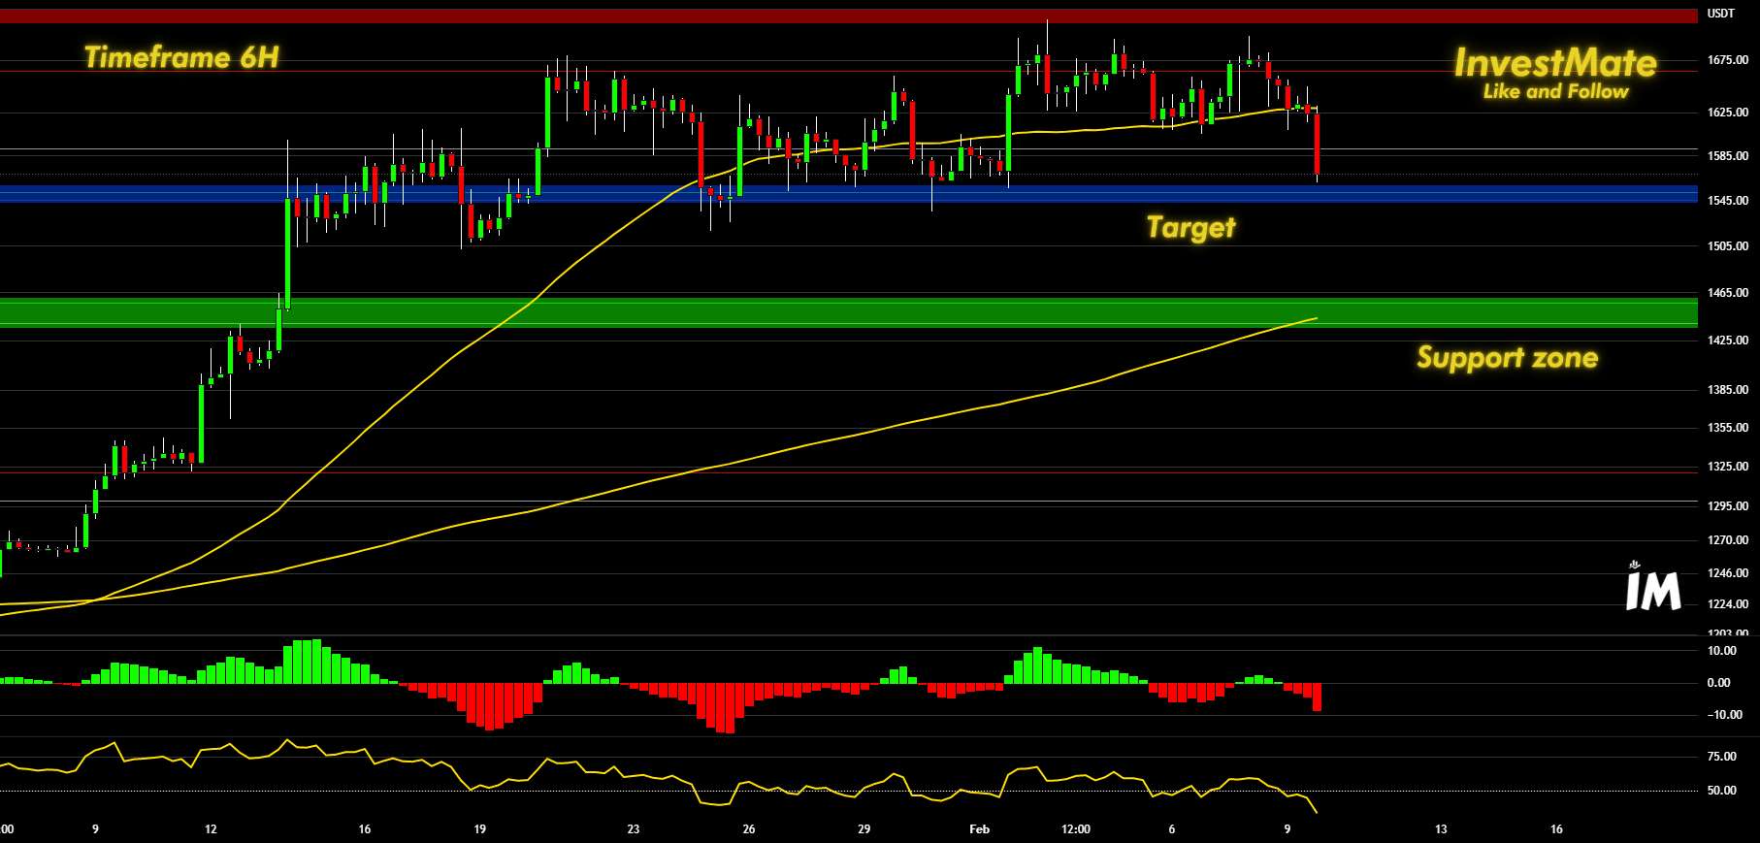Click the 1425.00 price axis label
1760x843 pixels.
pos(1728,340)
